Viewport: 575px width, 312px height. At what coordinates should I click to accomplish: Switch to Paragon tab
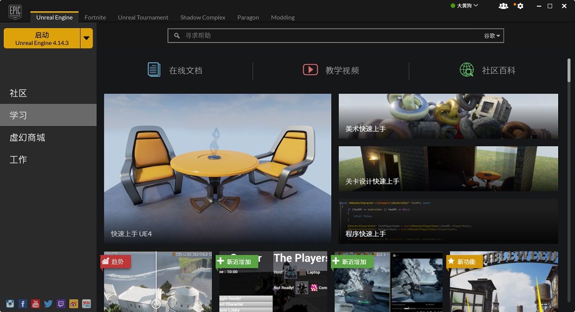coord(248,17)
